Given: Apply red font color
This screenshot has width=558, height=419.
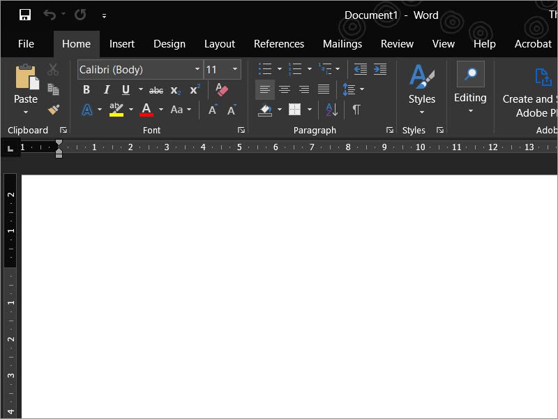Looking at the screenshot, I should pyautogui.click(x=146, y=110).
